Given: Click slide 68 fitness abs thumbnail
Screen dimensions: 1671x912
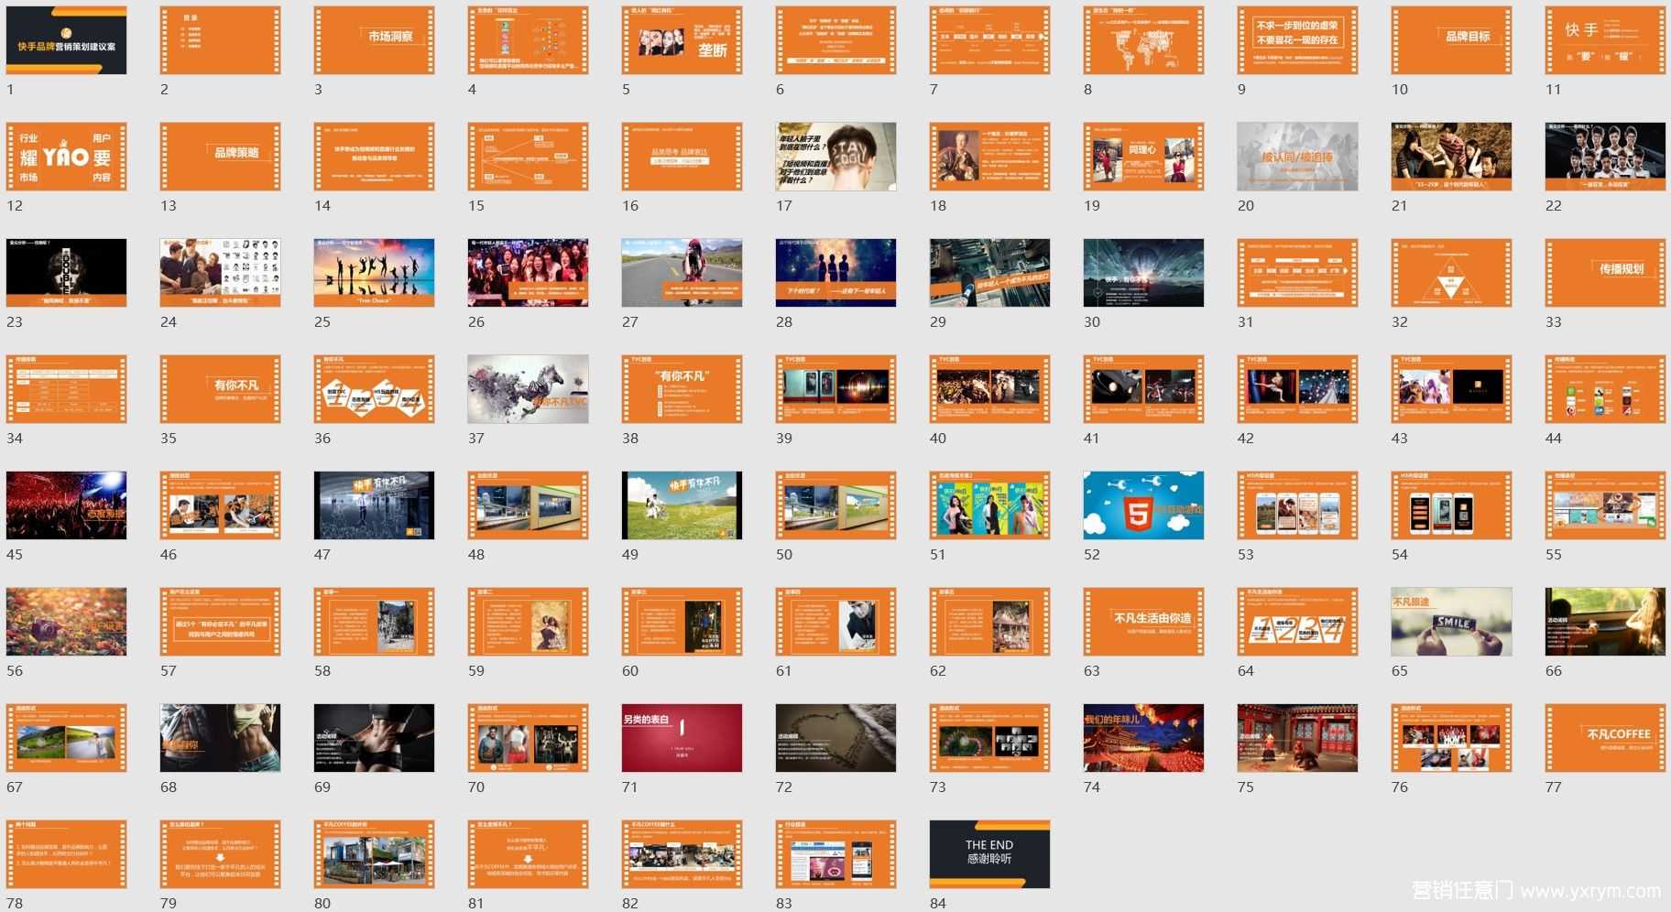Looking at the screenshot, I should 220,738.
